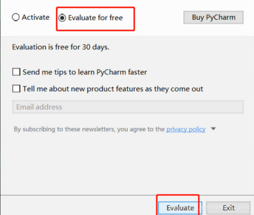Viewport: 254px width, 215px height.
Task: Tick the checkbox square beside Tell me about
Action: 17,89
